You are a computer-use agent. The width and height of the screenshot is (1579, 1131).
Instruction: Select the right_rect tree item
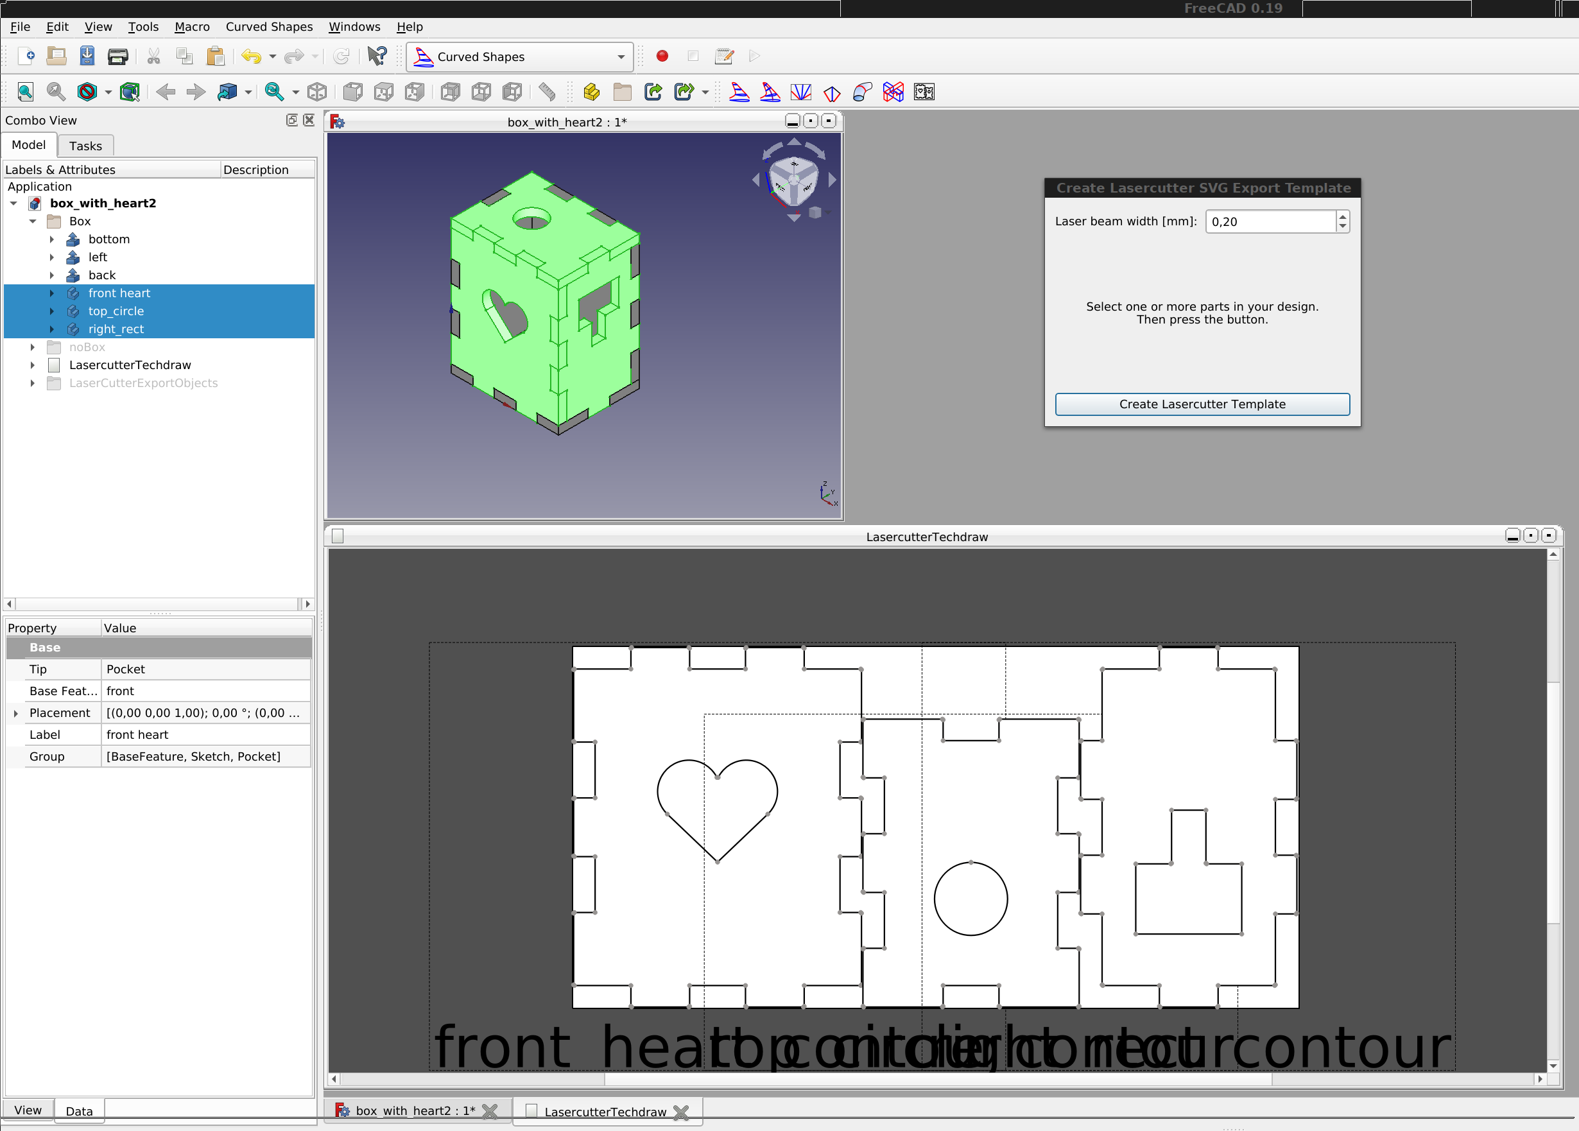click(116, 329)
